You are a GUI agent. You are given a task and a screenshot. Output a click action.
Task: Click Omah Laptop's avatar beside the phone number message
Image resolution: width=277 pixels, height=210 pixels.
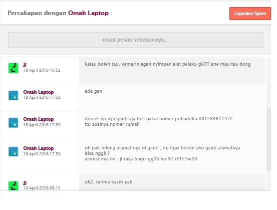click(x=13, y=123)
